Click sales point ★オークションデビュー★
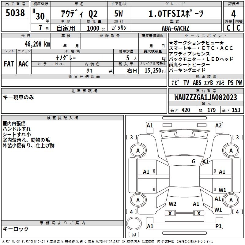The image size is (245, 245). click(x=196, y=43)
